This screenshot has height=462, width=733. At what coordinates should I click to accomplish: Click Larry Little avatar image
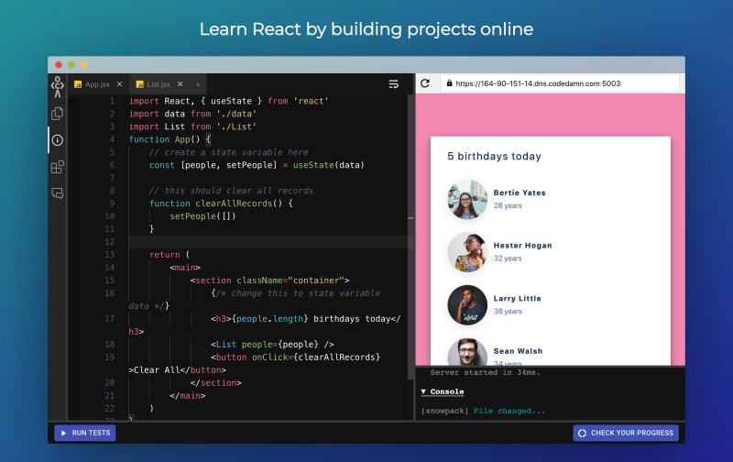(467, 304)
